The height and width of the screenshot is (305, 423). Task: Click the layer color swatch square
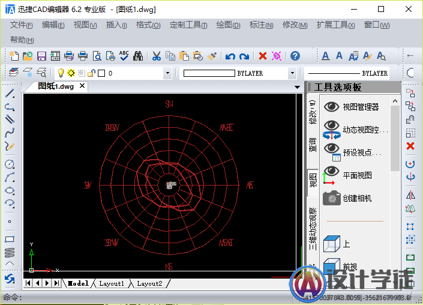[101, 73]
